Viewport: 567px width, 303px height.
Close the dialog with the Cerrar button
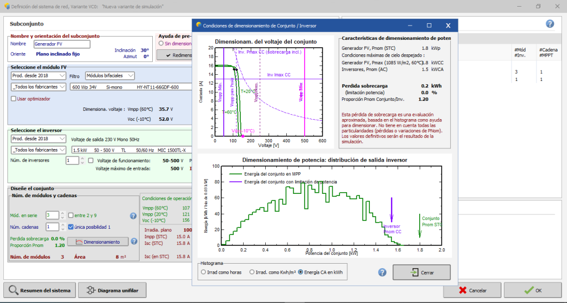tap(421, 272)
